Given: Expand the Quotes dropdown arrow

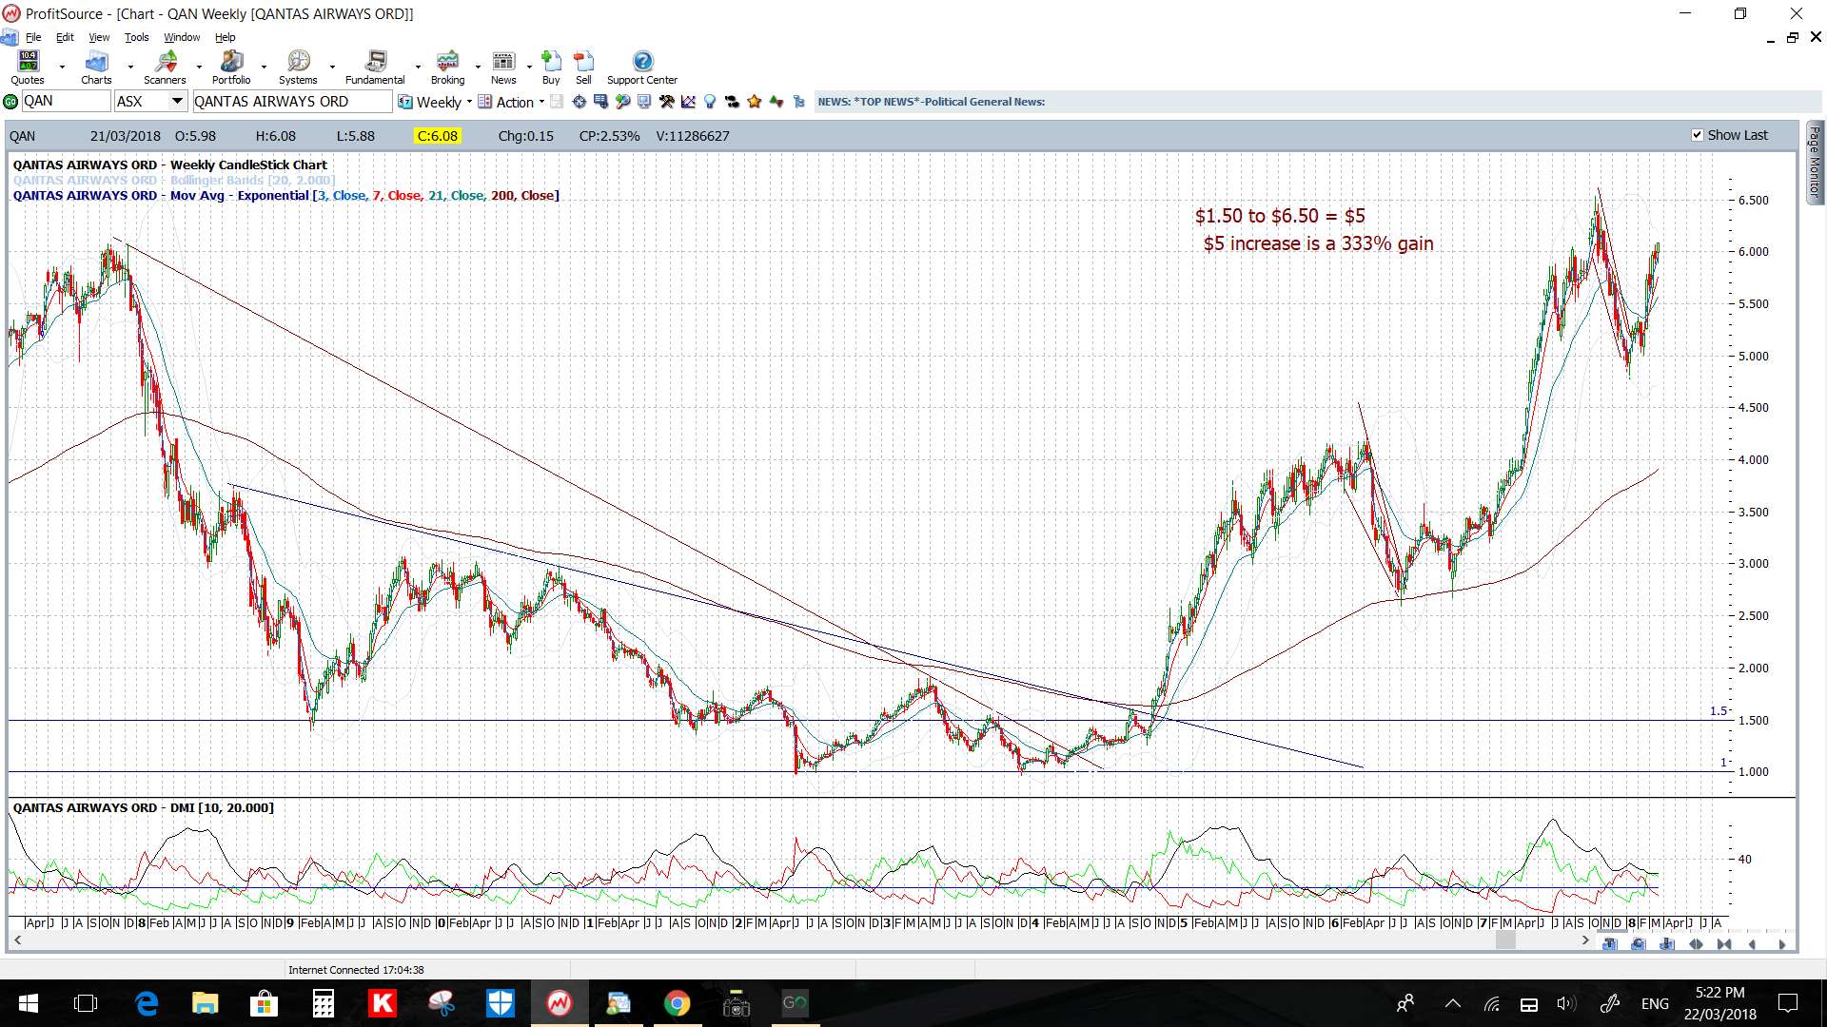Looking at the screenshot, I should point(62,68).
